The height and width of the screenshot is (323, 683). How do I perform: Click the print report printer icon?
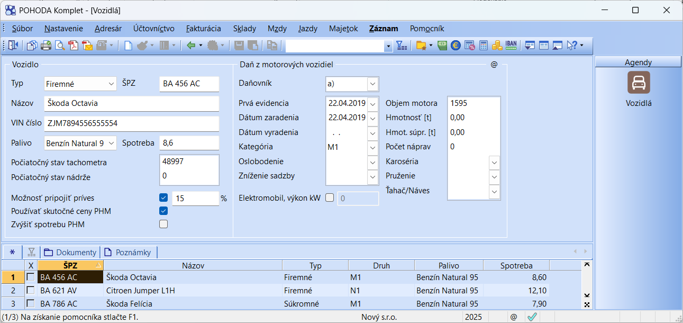[x=46, y=46]
